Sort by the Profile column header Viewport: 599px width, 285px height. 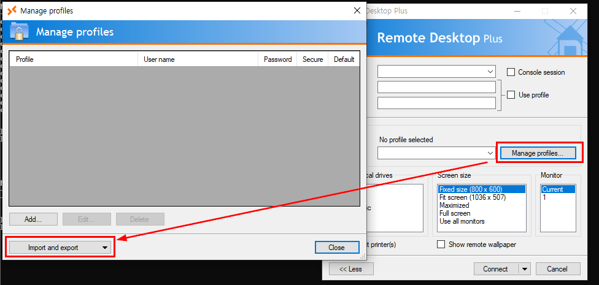pos(74,59)
